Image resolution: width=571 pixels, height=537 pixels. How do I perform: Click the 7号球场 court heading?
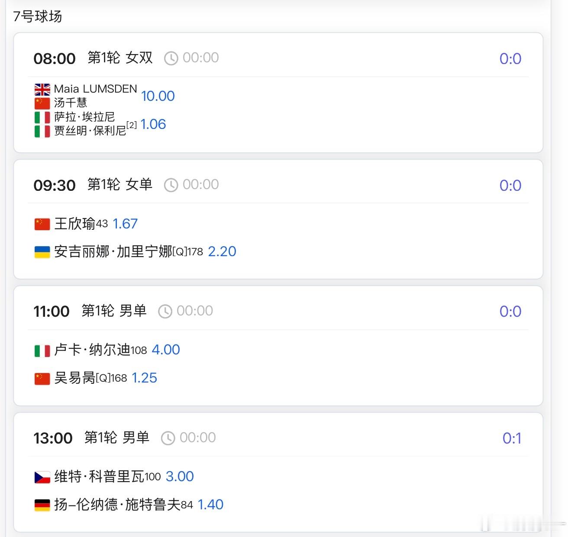(38, 16)
